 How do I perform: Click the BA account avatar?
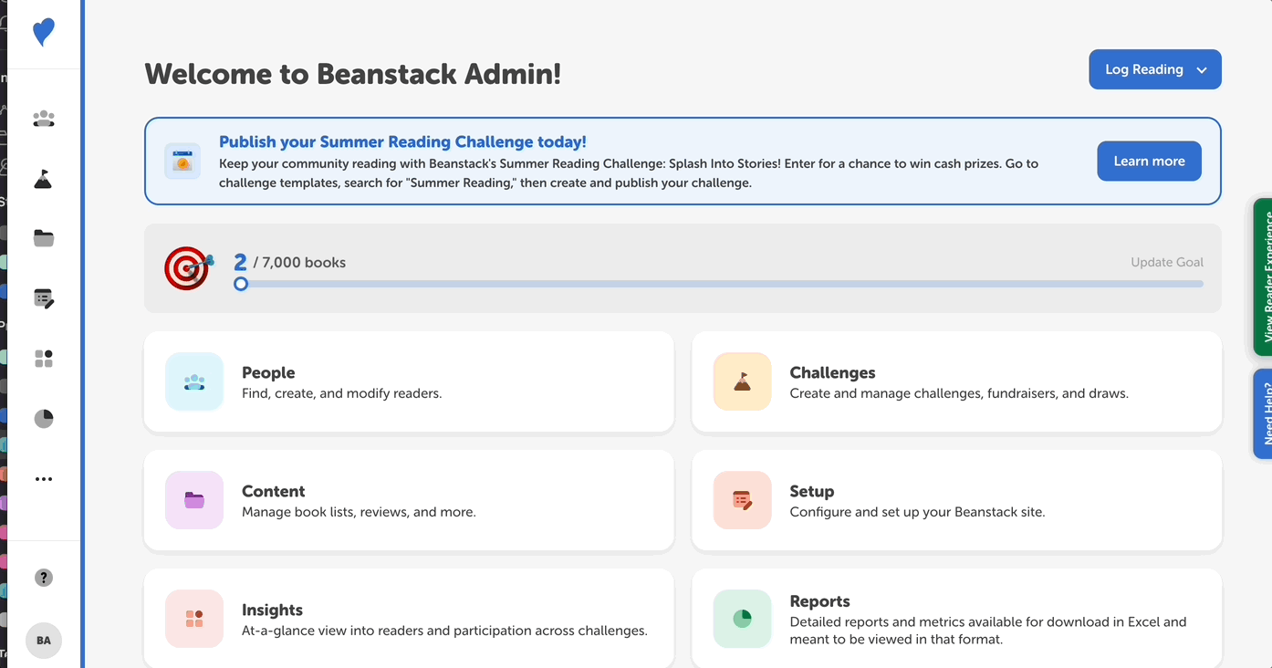[x=43, y=641]
